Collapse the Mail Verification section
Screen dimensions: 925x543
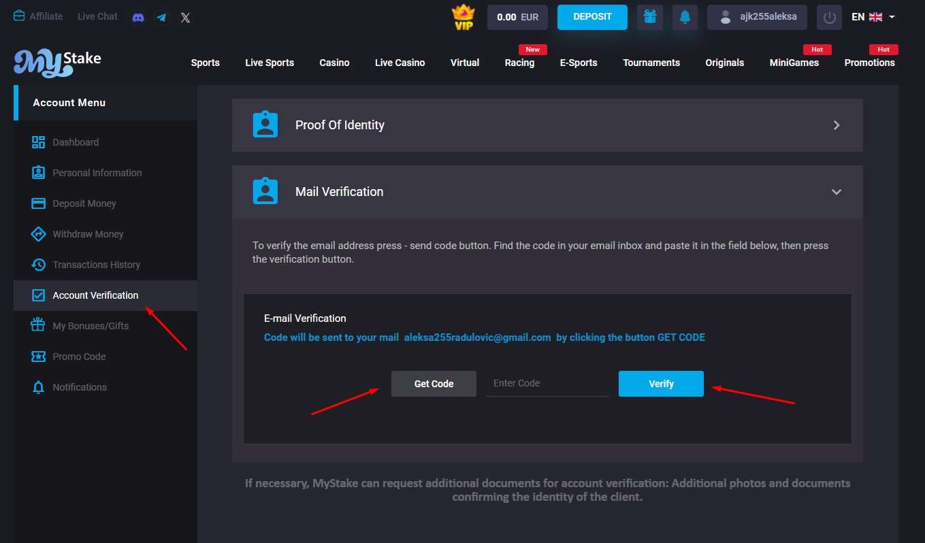[837, 192]
